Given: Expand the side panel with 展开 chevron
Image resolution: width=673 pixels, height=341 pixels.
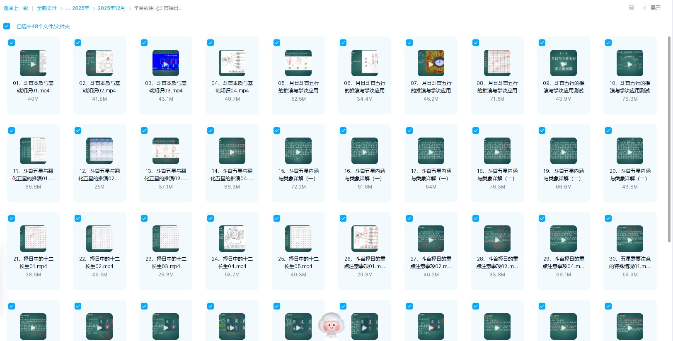Looking at the screenshot, I should [644, 8].
